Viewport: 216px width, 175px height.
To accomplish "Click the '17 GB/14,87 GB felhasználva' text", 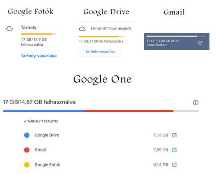I will (x=39, y=102).
